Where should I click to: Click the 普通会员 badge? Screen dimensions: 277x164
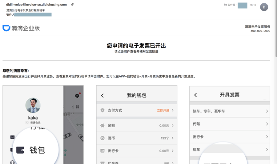(x=33, y=123)
